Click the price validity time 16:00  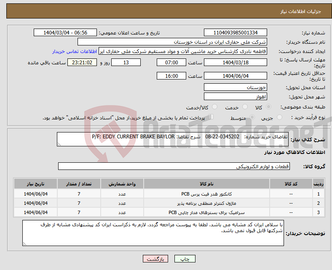tap(171, 76)
